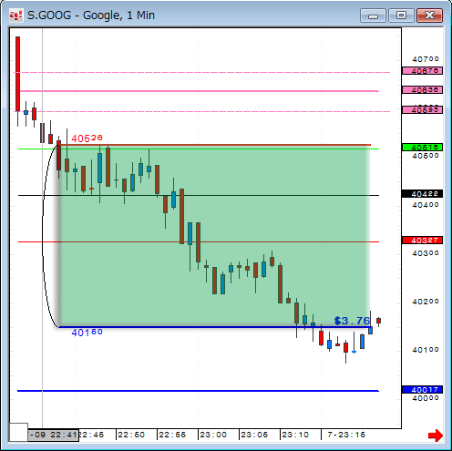Click the red 40526 range high label

click(x=87, y=138)
